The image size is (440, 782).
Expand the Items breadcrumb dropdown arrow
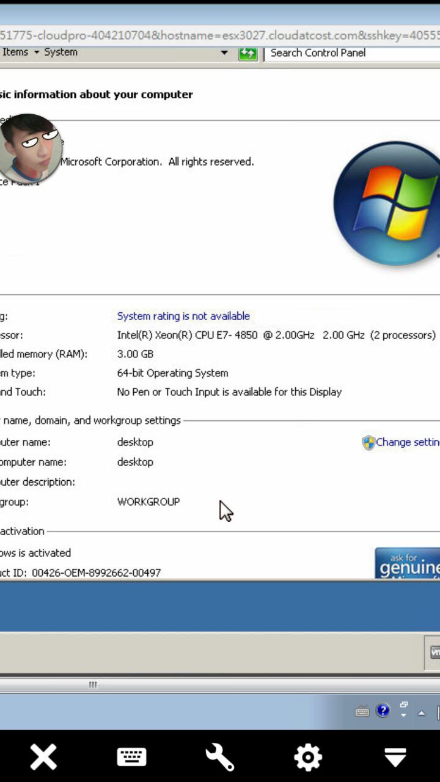tap(36, 53)
